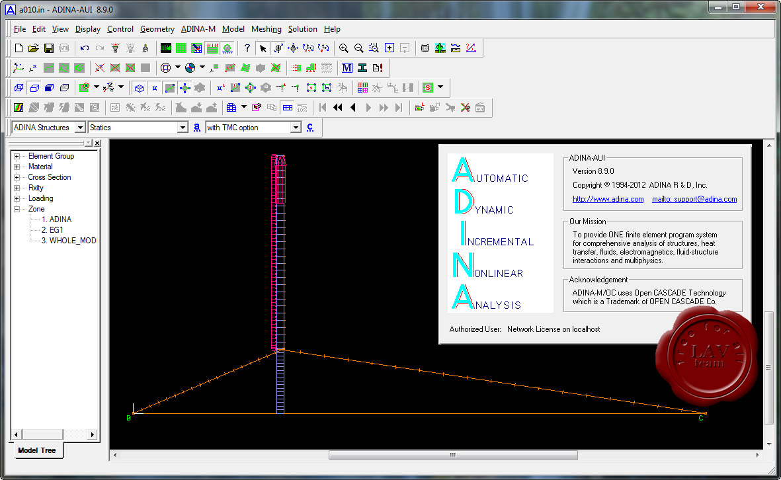Click the Zoom Out magnifier icon

pyautogui.click(x=358, y=48)
